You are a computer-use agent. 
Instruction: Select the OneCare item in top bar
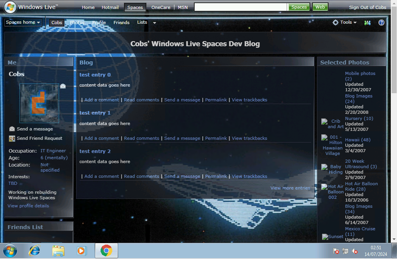[161, 7]
